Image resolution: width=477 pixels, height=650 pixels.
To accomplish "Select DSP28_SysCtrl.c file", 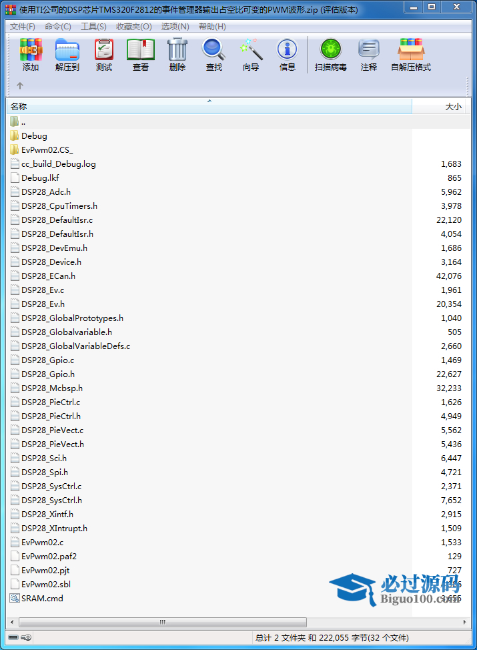I will coord(51,486).
